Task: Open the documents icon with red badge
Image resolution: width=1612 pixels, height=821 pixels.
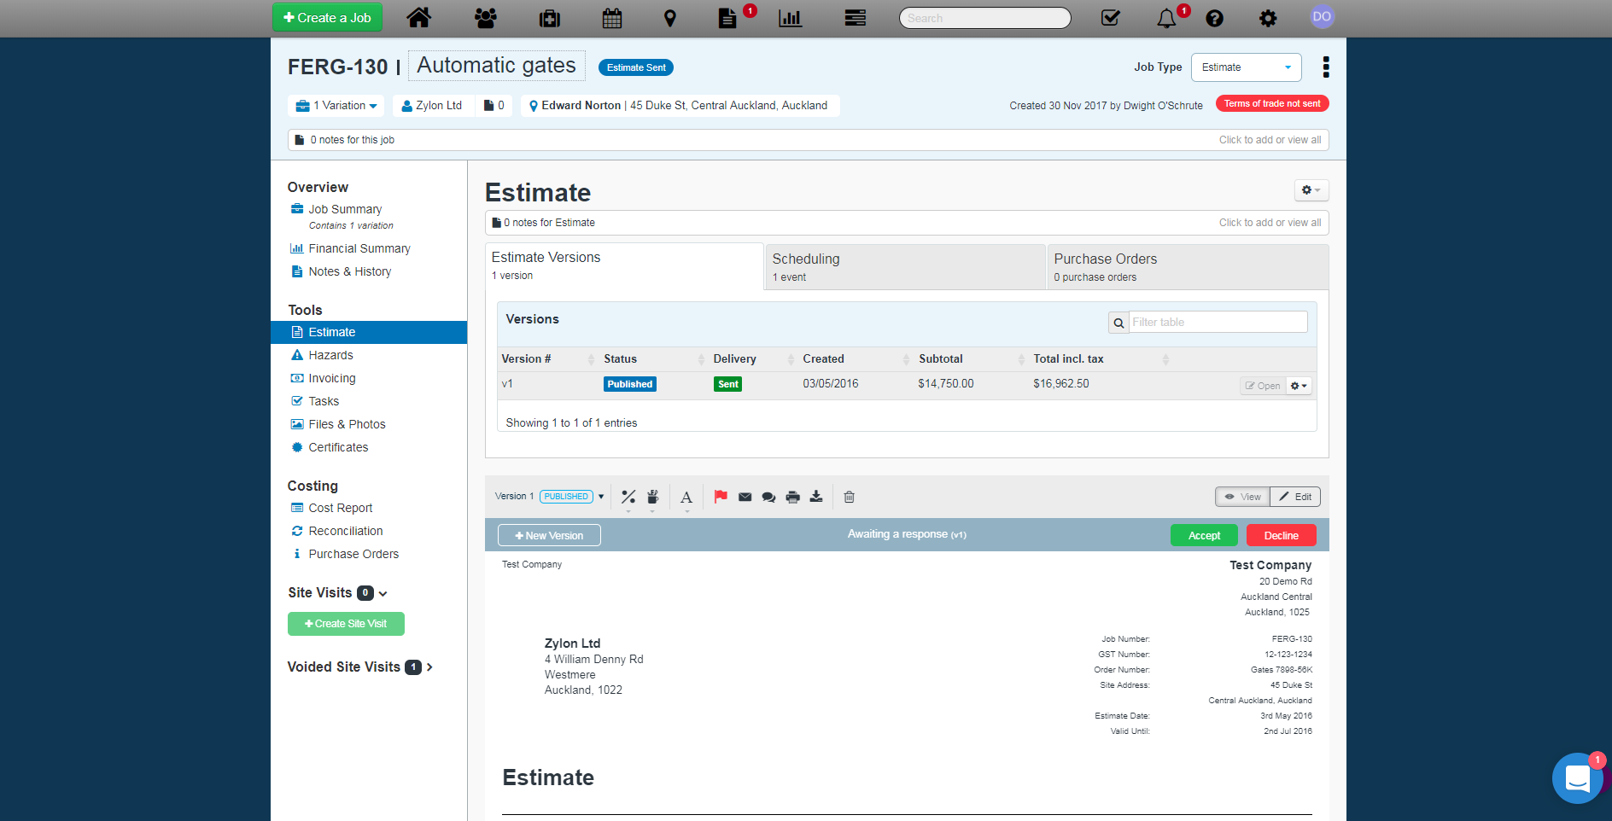Action: coord(727,18)
